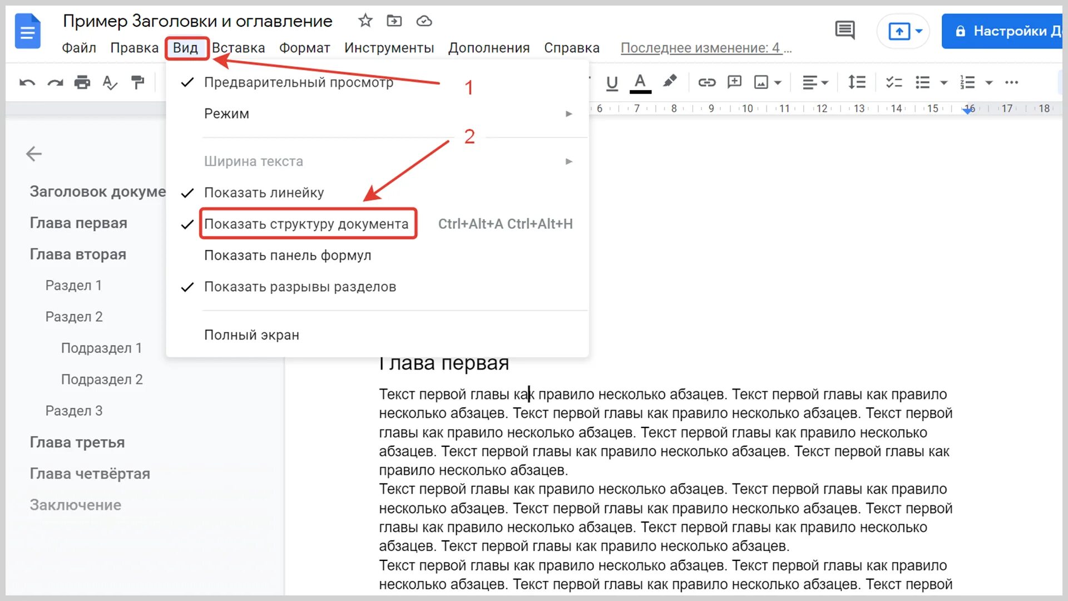The image size is (1068, 601).
Task: Click the highlight color marker icon
Action: [x=670, y=81]
